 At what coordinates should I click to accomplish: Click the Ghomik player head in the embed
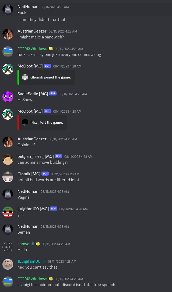click(x=25, y=77)
